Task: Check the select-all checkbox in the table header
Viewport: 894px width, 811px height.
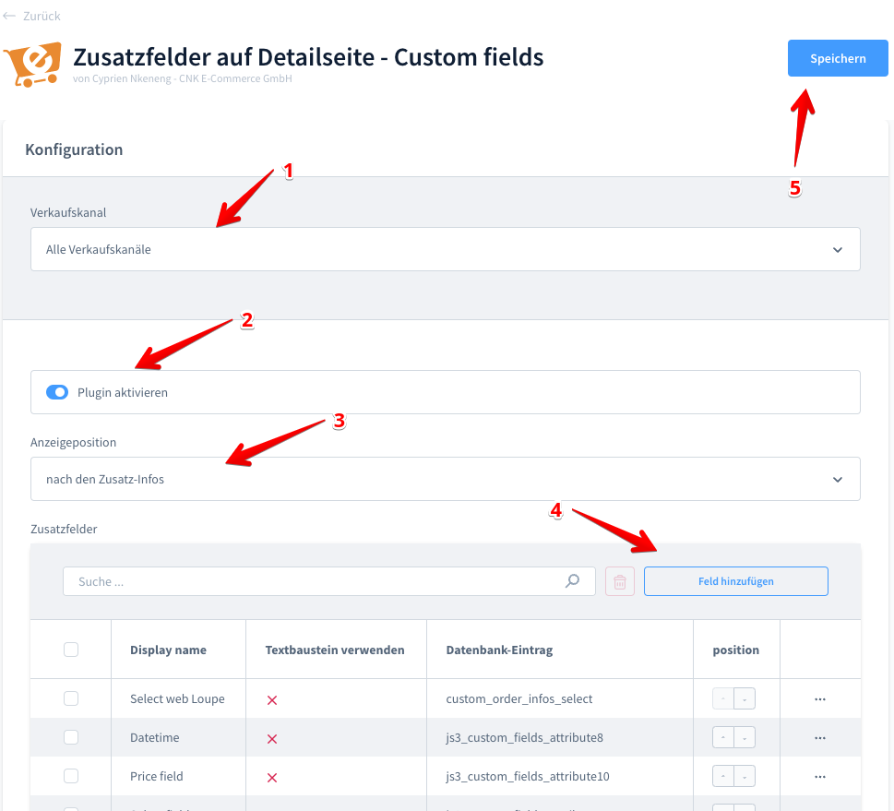Action: point(71,650)
